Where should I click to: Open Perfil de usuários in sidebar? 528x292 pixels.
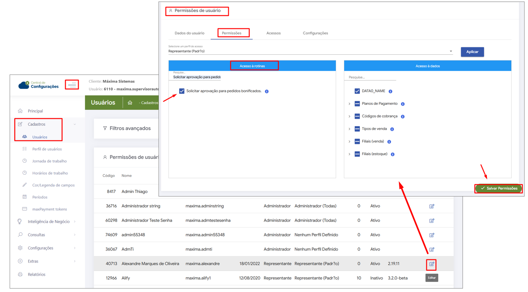pos(47,149)
